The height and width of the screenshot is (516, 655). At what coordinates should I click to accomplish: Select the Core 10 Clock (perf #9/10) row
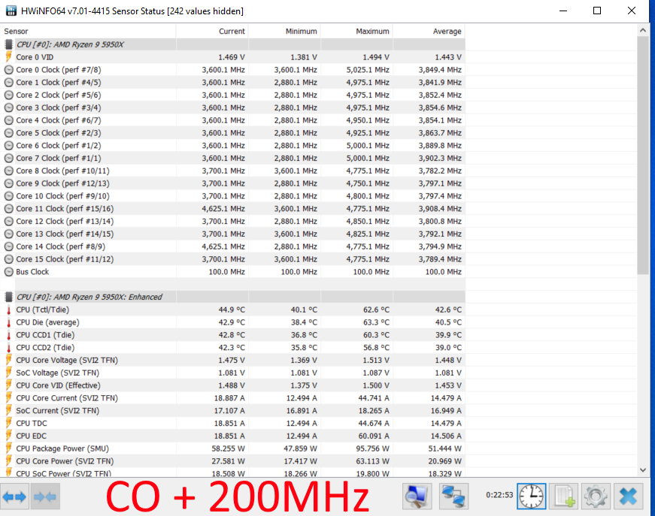point(232,196)
